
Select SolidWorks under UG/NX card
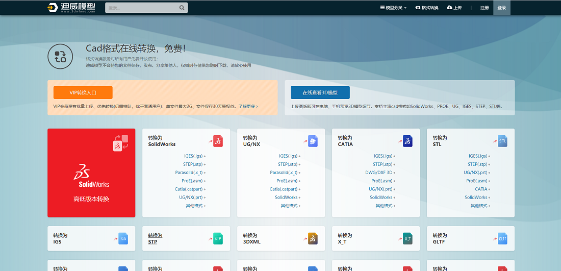(288, 198)
